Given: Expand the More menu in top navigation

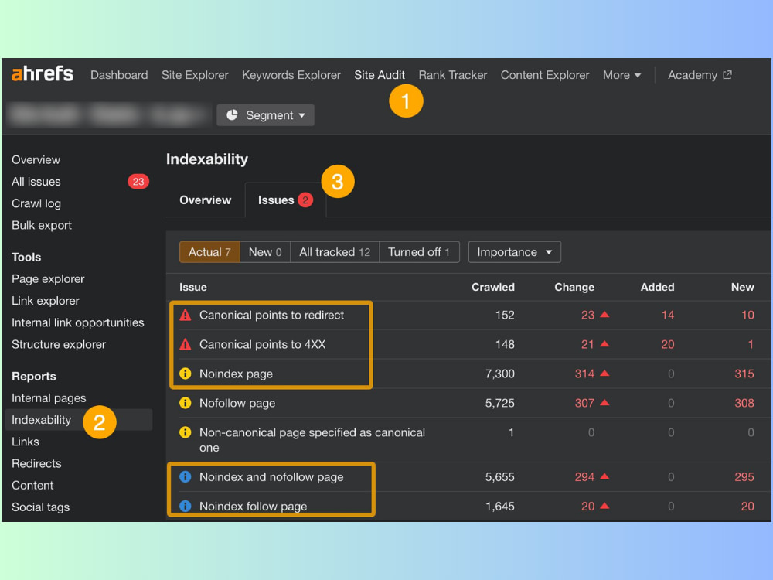Looking at the screenshot, I should pyautogui.click(x=621, y=75).
